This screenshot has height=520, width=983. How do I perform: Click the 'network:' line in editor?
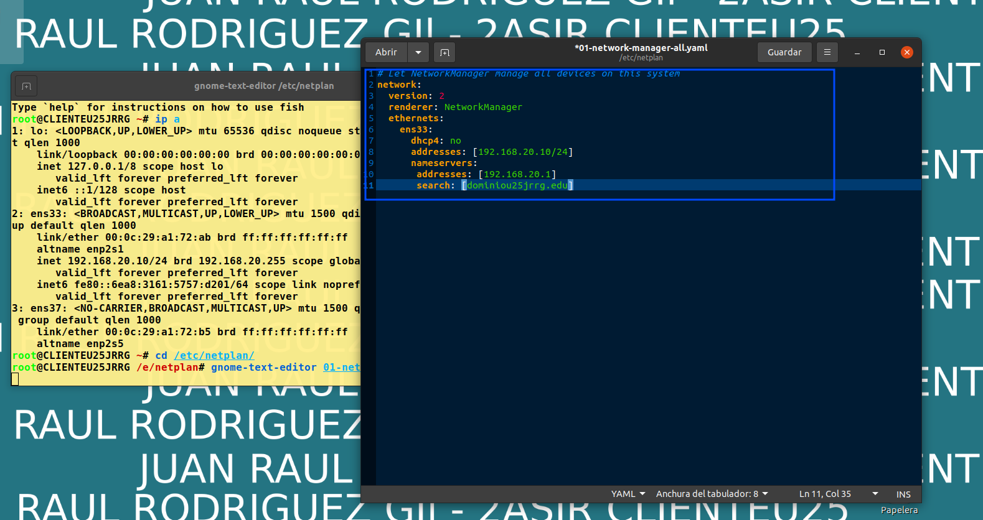click(399, 85)
